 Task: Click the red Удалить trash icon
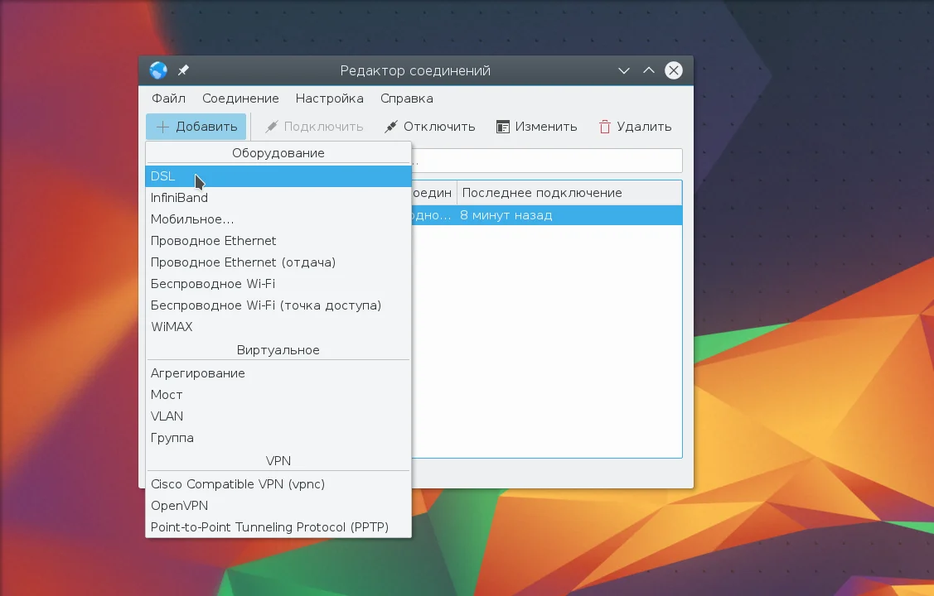(605, 127)
